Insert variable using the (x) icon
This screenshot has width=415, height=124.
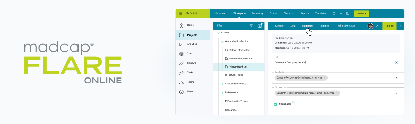[396, 62]
